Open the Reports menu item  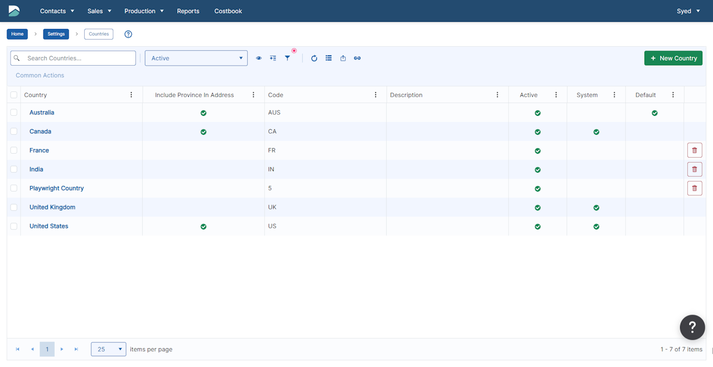(x=188, y=11)
